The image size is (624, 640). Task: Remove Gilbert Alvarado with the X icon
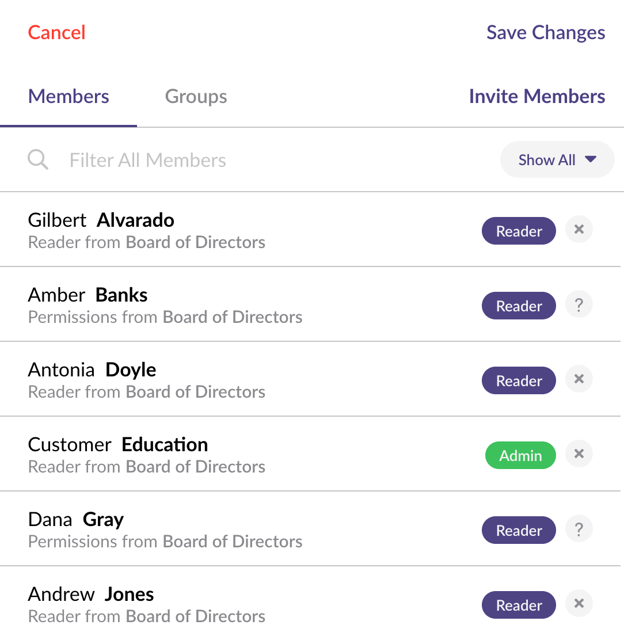click(579, 230)
